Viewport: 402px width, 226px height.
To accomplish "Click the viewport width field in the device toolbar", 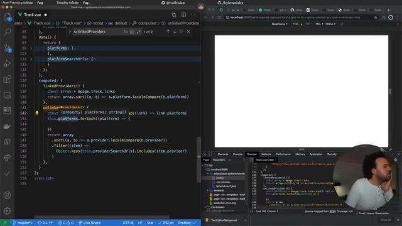I will pyautogui.click(x=296, y=24).
